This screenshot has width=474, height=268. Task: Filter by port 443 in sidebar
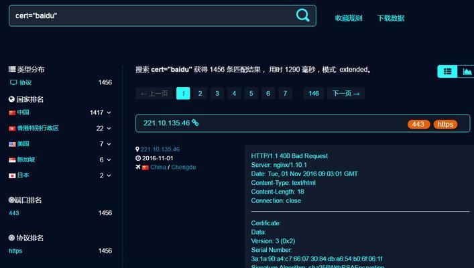tap(14, 213)
